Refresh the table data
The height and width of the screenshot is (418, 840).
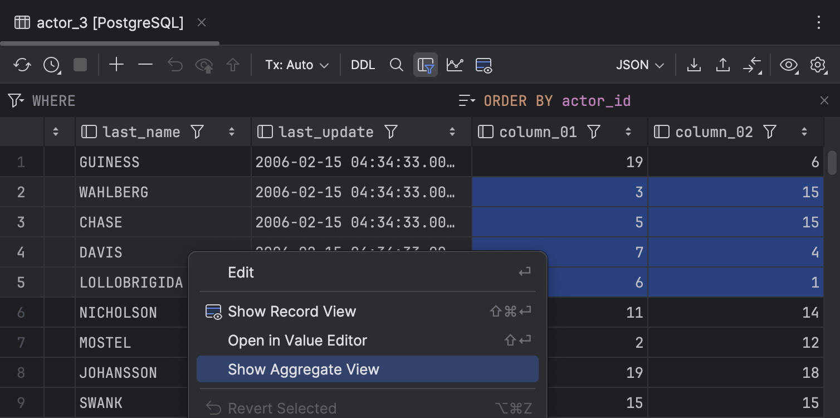click(x=22, y=65)
